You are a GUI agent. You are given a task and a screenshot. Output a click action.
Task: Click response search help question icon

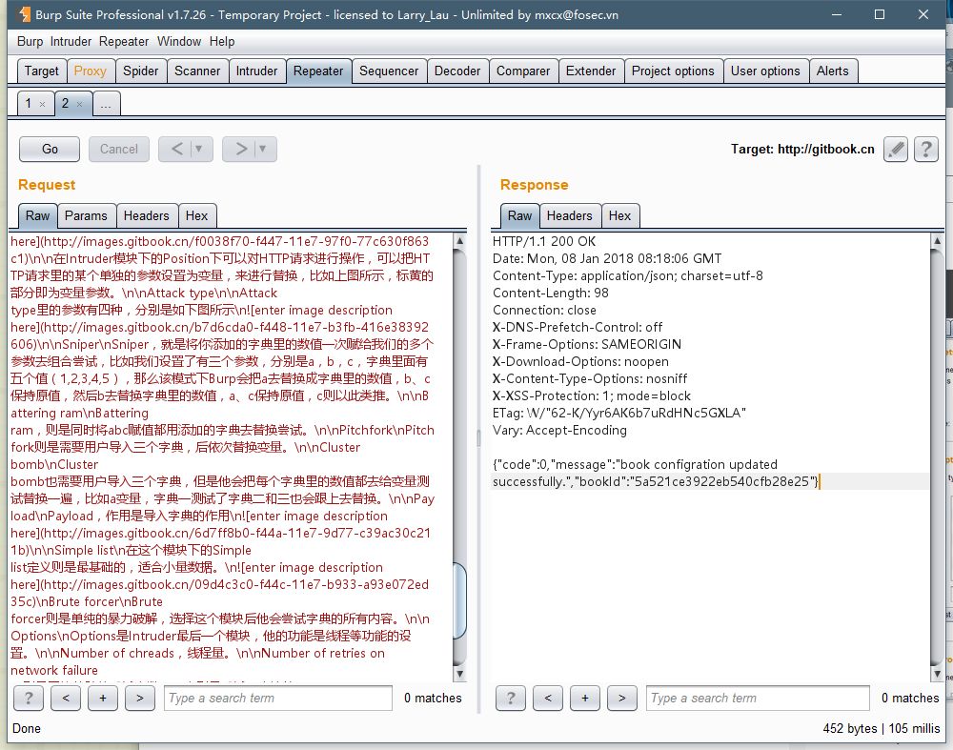510,698
